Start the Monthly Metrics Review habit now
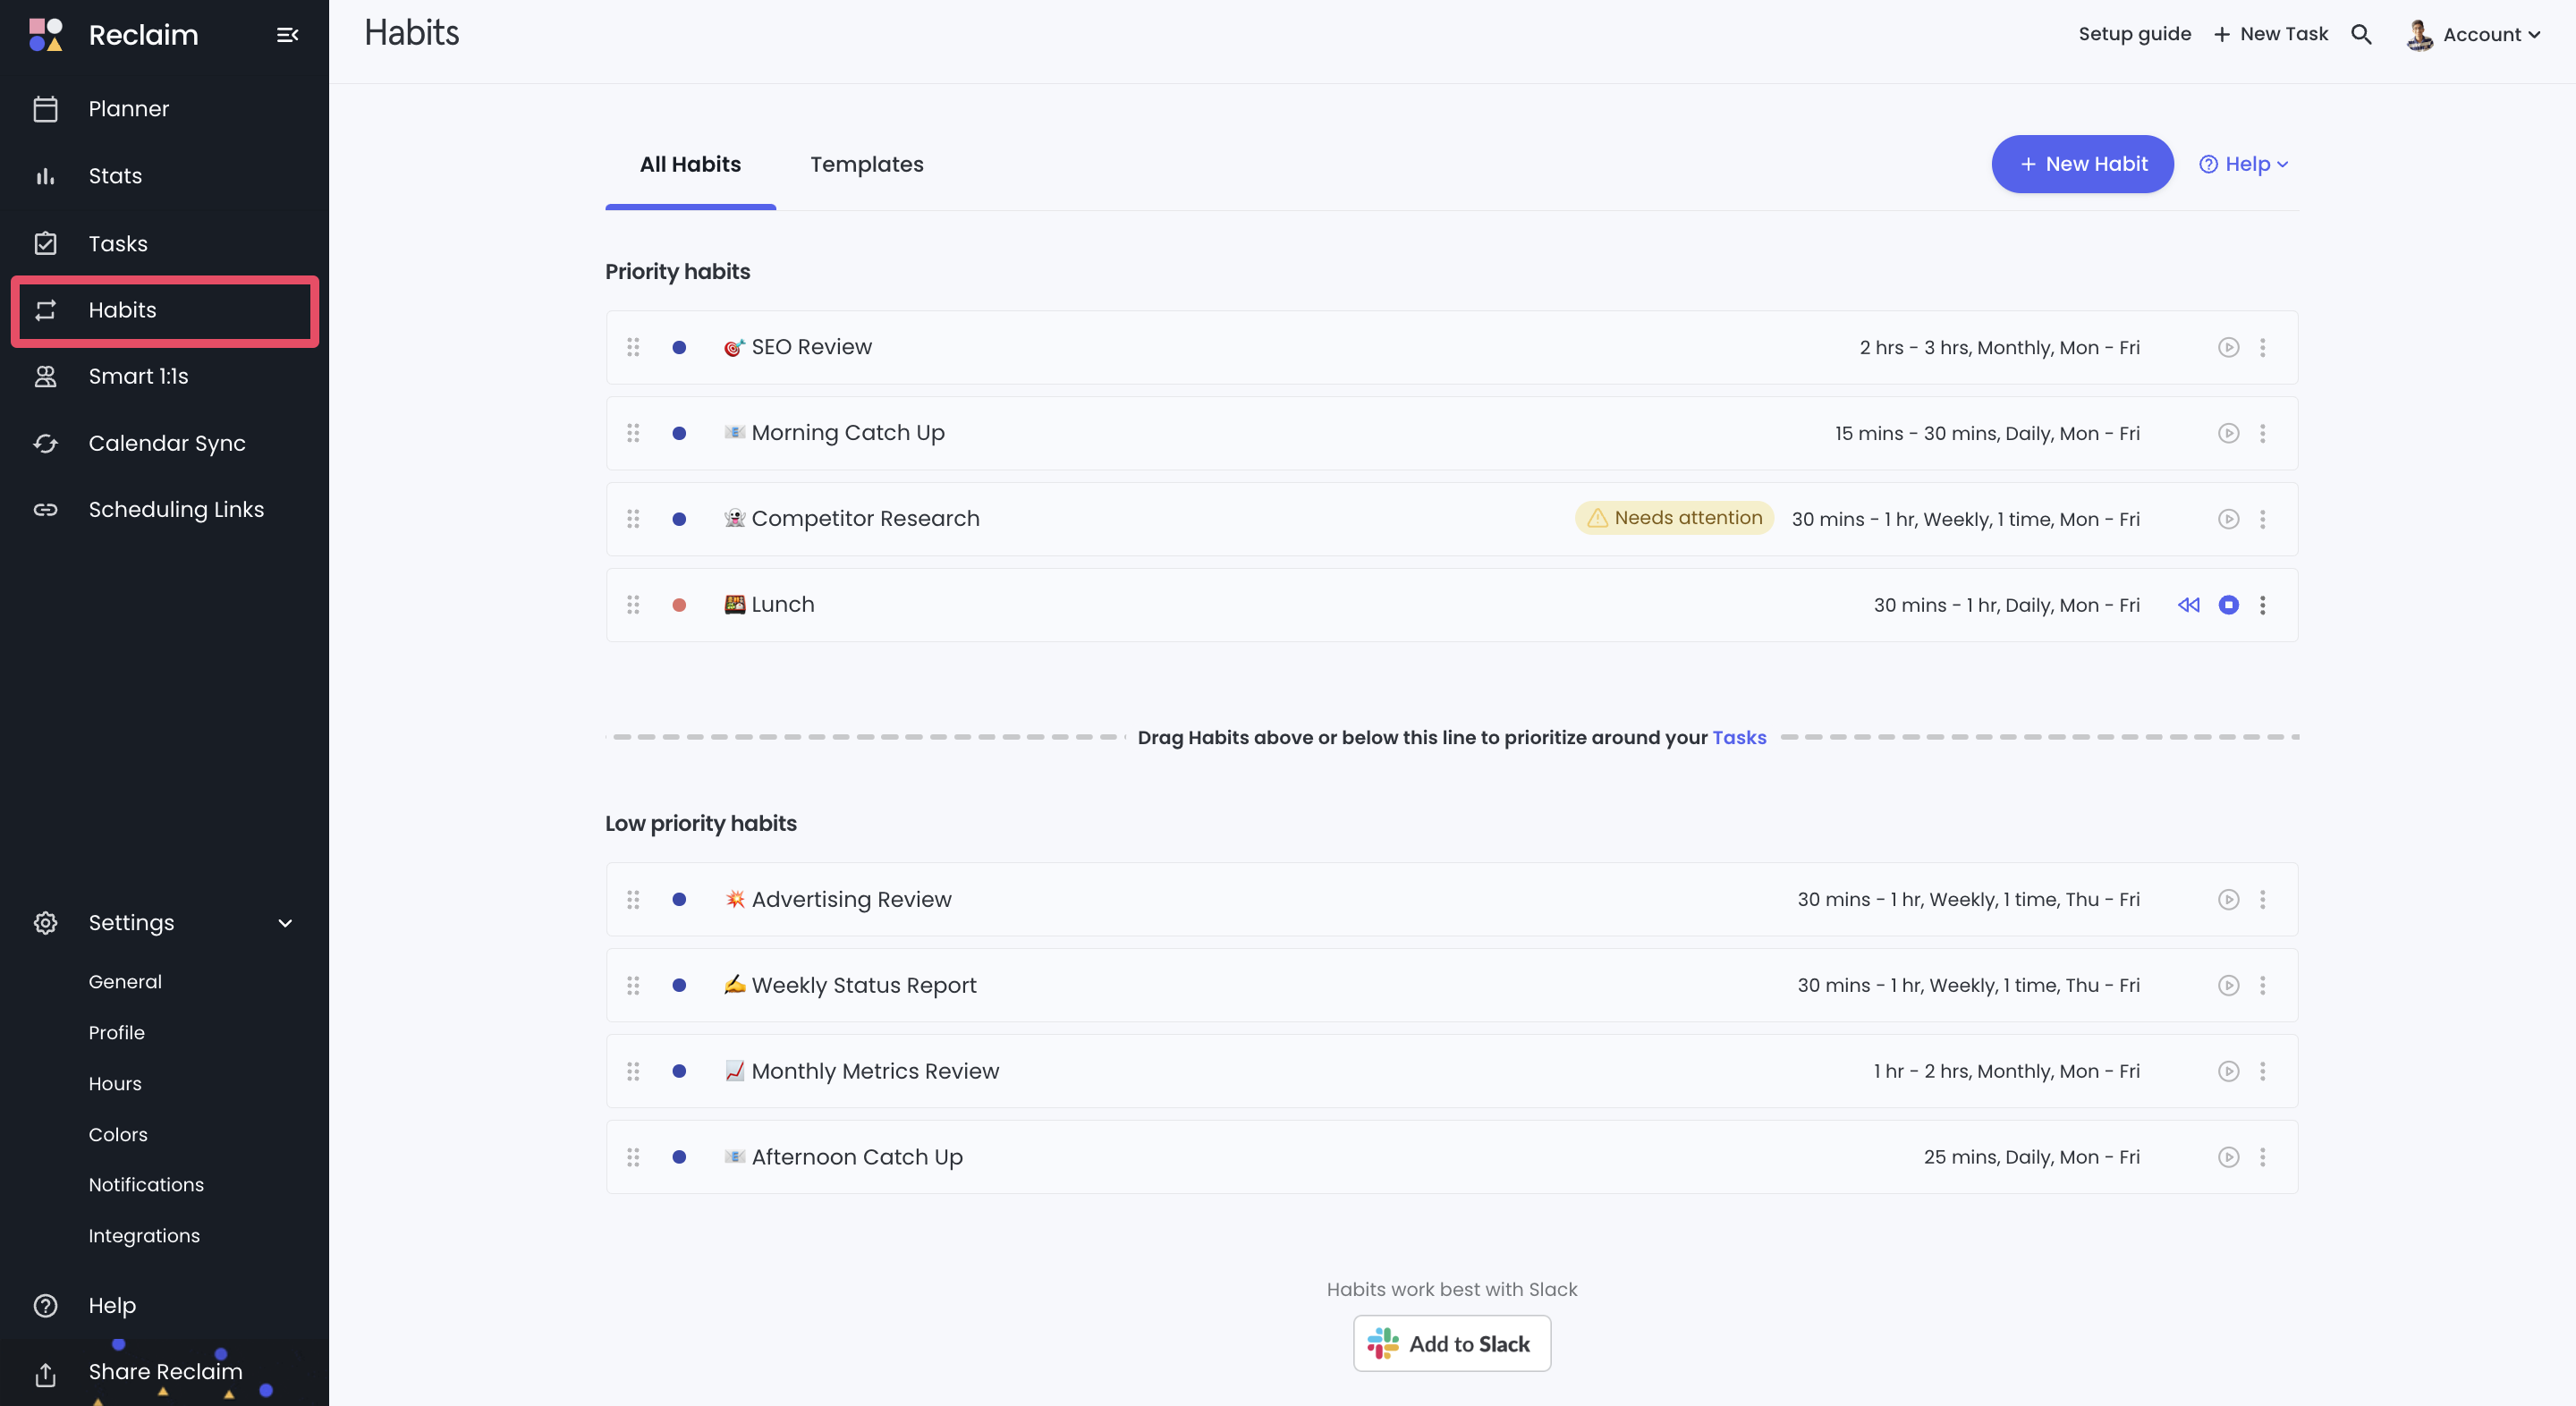2576x1406 pixels. pos(2228,1071)
